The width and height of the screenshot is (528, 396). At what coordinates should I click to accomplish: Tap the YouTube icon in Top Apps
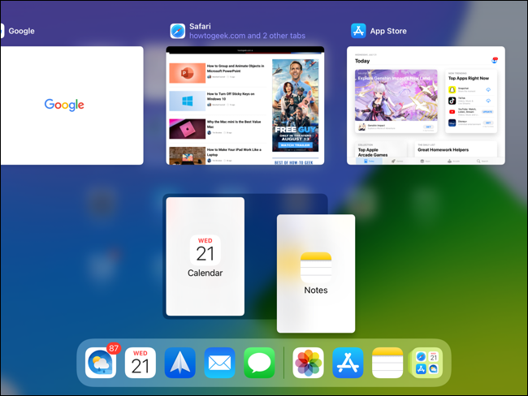pyautogui.click(x=452, y=112)
